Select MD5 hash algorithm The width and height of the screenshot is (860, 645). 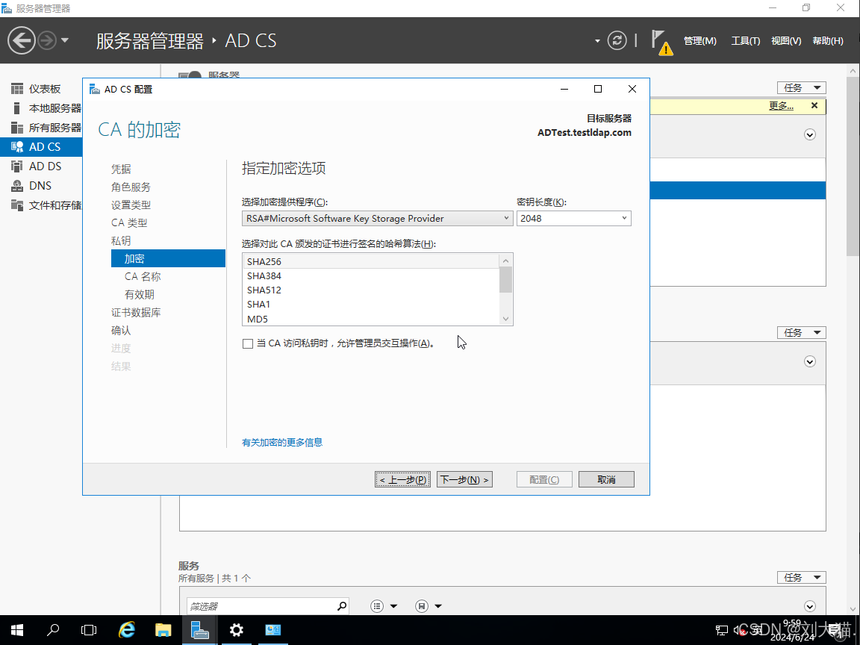coord(371,319)
